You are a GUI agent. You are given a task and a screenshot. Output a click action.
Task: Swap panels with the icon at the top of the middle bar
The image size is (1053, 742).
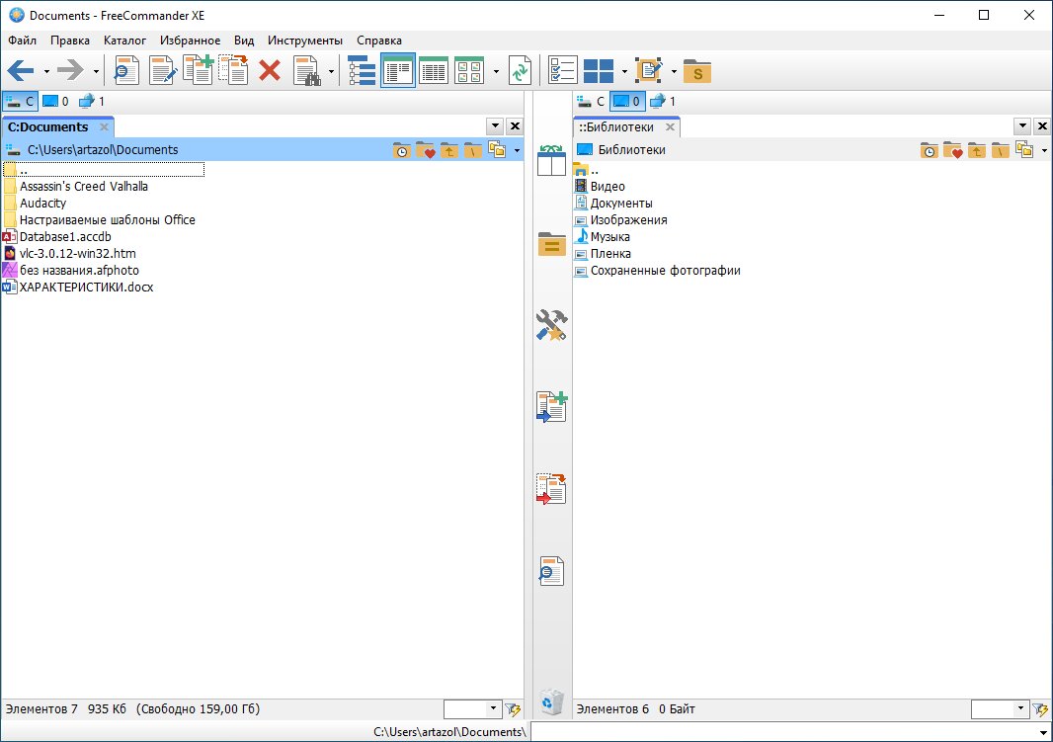(551, 161)
